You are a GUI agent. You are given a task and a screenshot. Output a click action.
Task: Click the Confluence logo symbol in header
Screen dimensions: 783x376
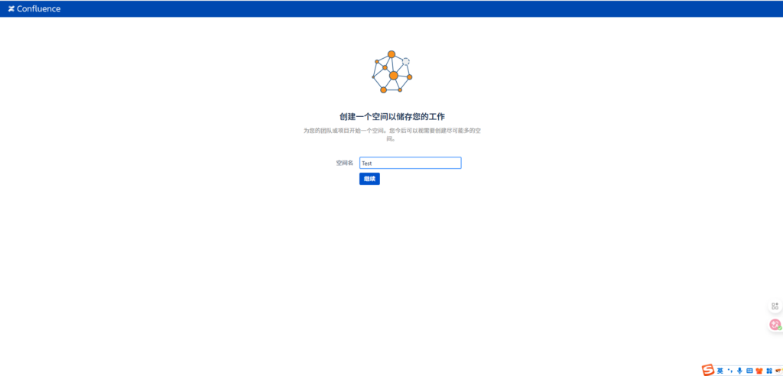point(11,9)
